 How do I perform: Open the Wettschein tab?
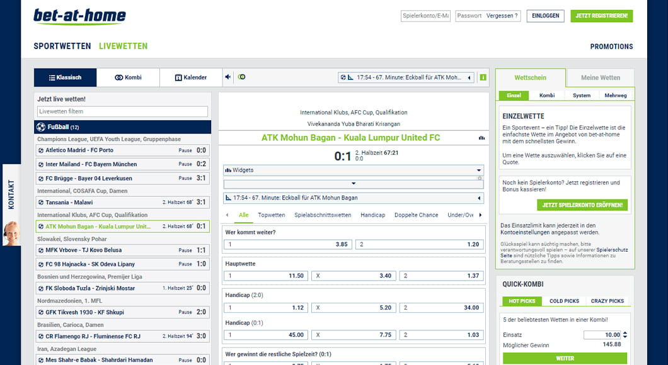[531, 78]
